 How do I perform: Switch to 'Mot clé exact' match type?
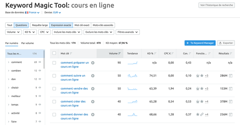point(82,25)
